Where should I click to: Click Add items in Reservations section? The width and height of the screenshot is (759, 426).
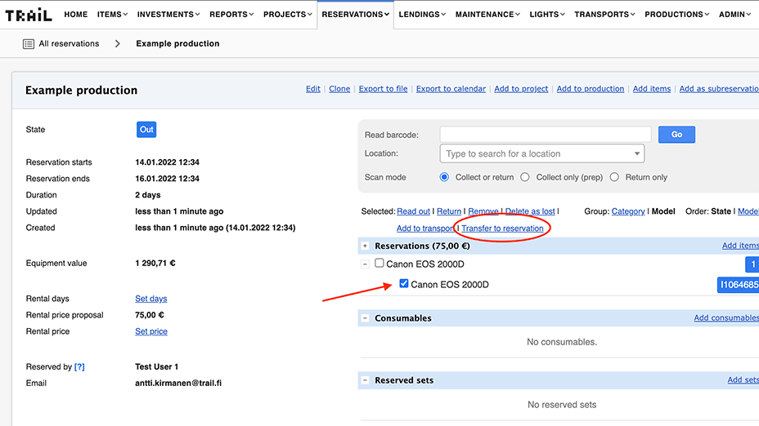pyautogui.click(x=740, y=246)
